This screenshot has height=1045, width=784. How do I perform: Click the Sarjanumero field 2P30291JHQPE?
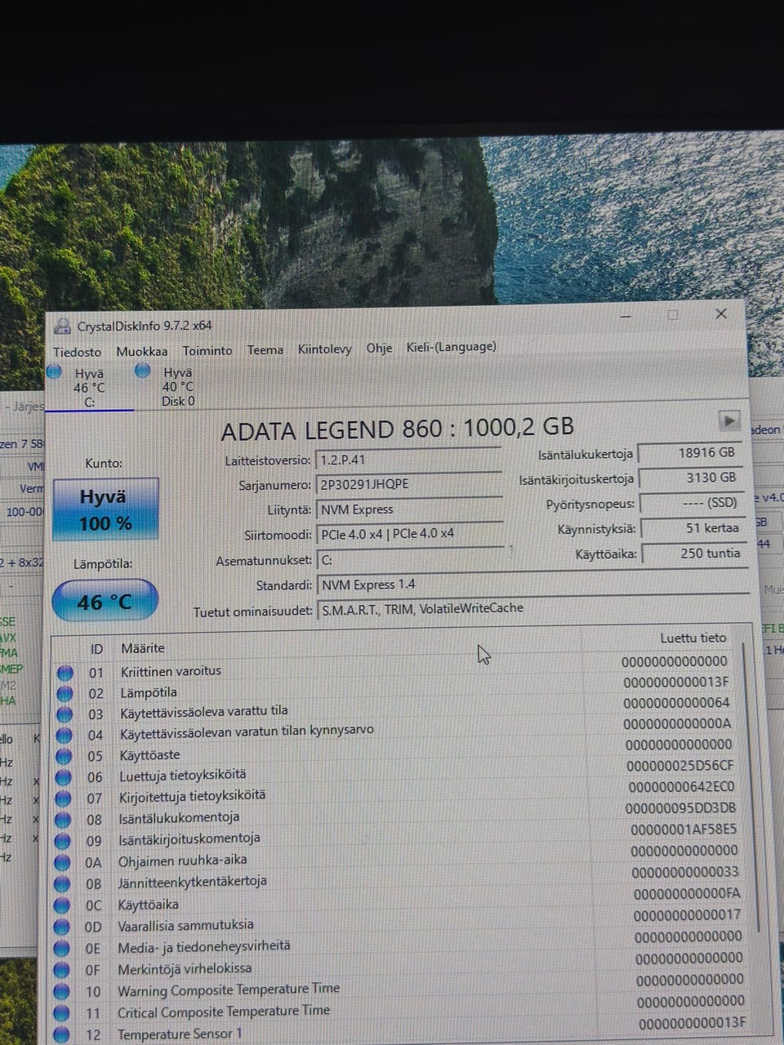point(408,484)
